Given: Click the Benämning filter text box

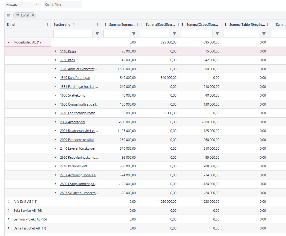Looking at the screenshot, I should (73, 34).
